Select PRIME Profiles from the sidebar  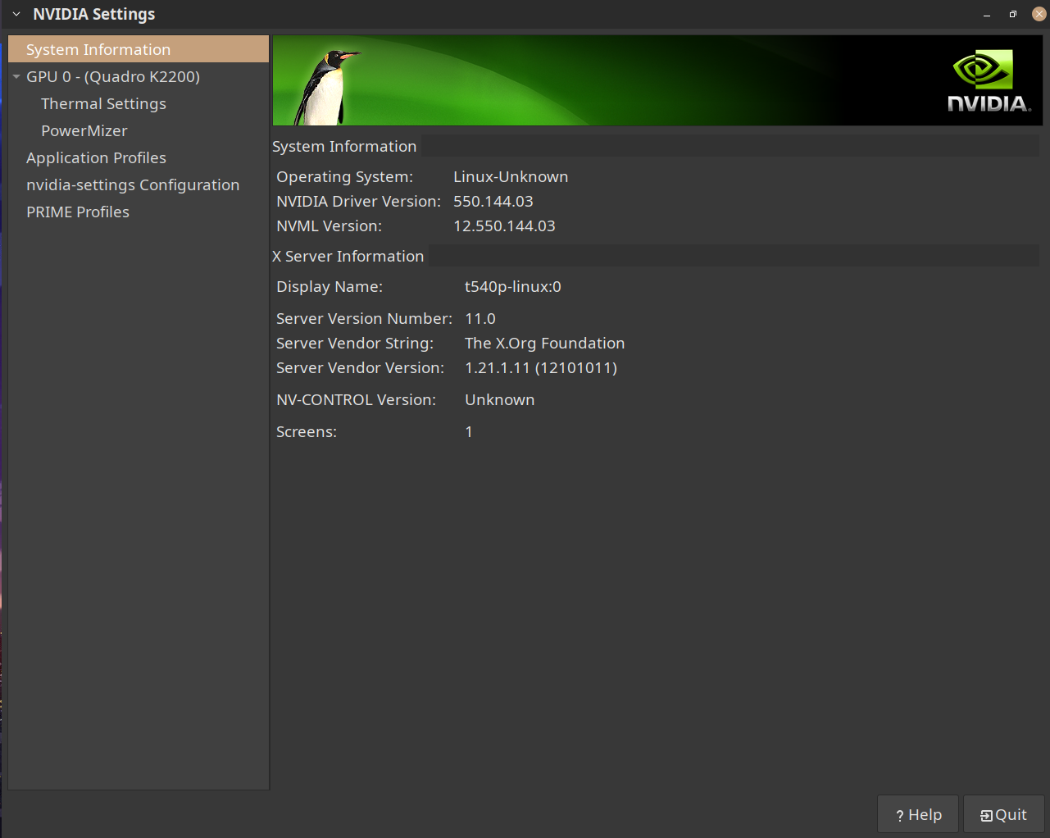[78, 212]
